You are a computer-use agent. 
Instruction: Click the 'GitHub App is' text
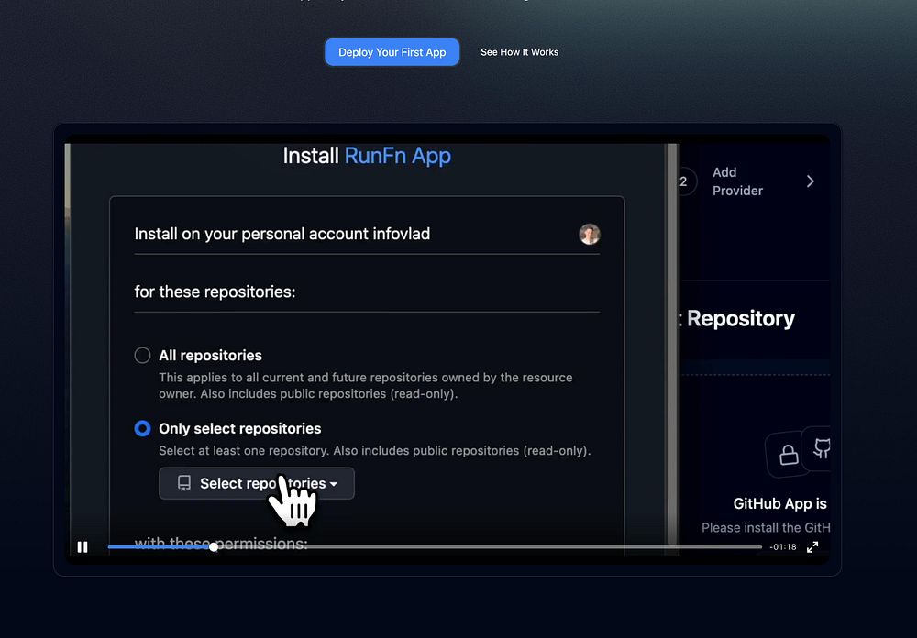tap(779, 503)
